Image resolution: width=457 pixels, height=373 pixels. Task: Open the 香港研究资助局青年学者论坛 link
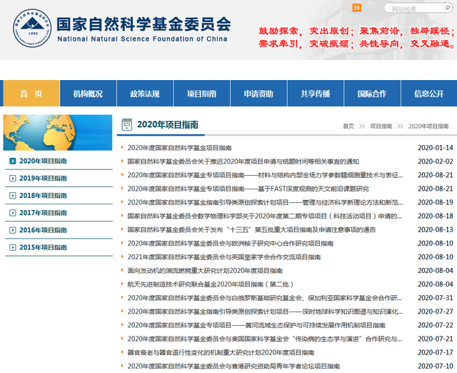233,366
